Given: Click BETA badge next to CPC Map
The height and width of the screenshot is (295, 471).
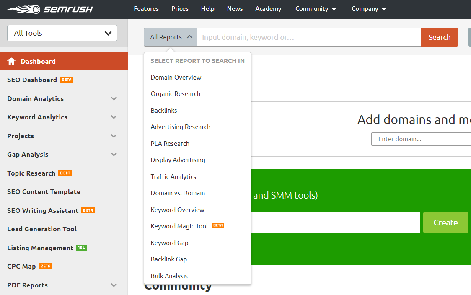Looking at the screenshot, I should point(46,266).
